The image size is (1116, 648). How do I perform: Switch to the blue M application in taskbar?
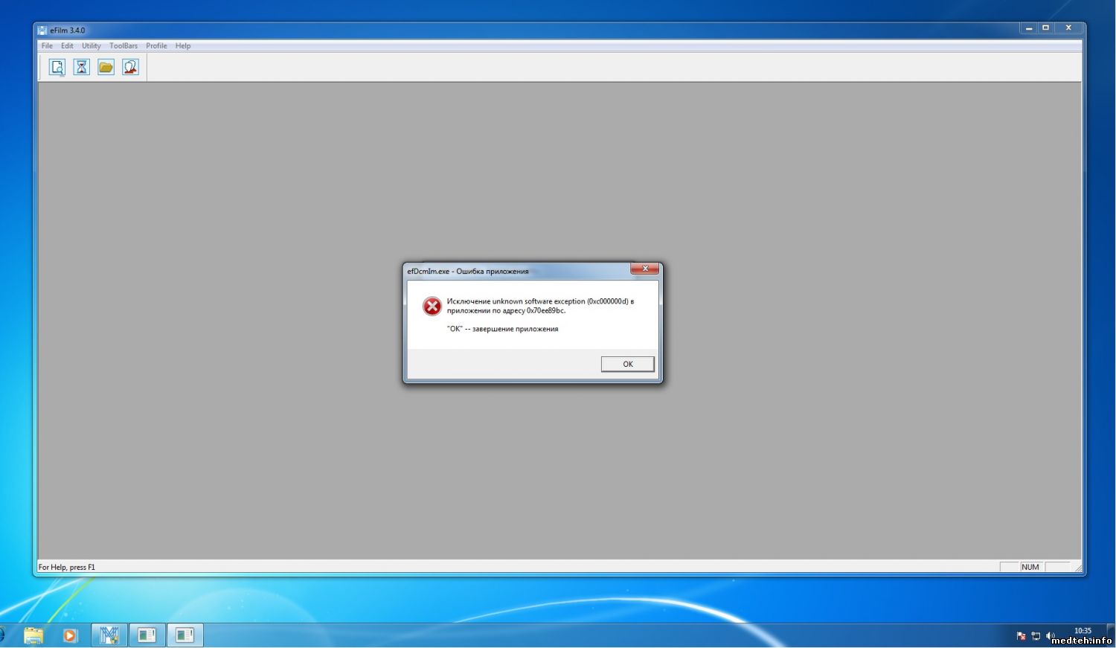point(109,635)
